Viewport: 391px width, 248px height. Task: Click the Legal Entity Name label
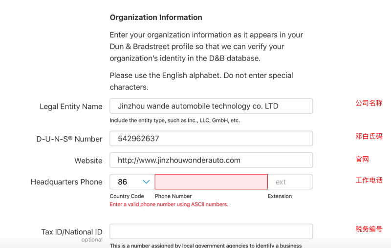71,106
